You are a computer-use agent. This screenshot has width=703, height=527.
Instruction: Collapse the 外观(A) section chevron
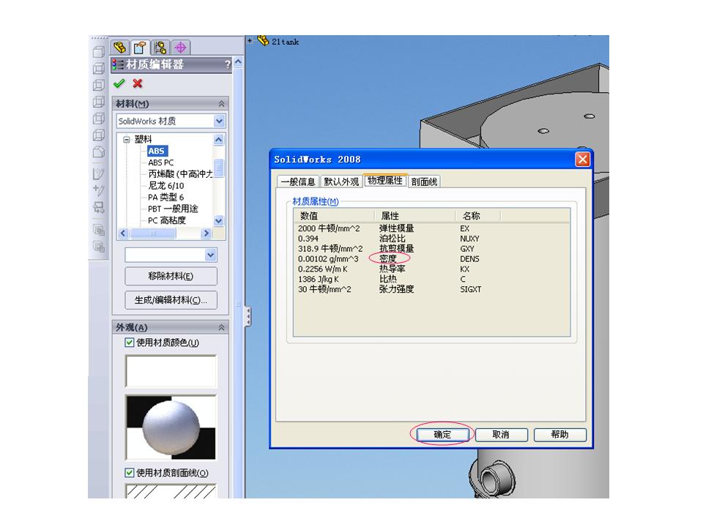[221, 328]
